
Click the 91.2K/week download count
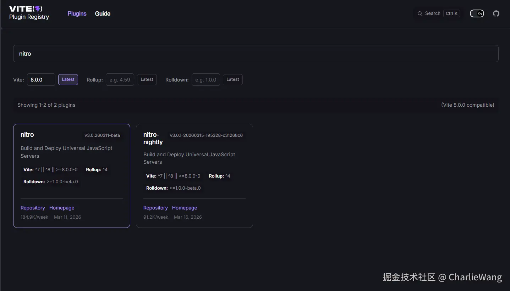pos(156,217)
